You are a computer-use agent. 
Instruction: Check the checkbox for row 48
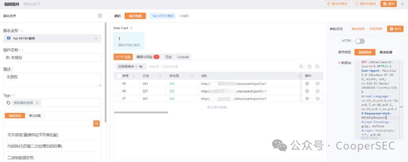pos(119,91)
